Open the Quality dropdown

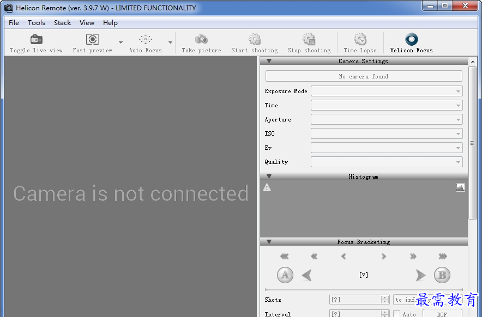coord(387,162)
